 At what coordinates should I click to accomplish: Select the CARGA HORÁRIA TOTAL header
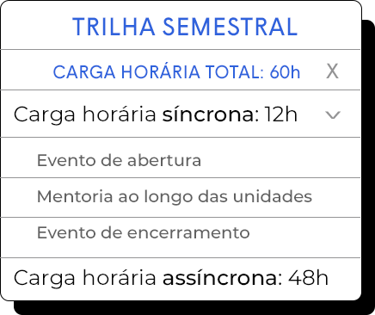point(176,71)
